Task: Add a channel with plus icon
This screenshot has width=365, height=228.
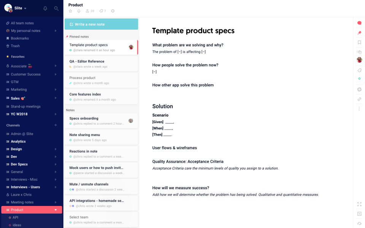Action: coord(56,125)
